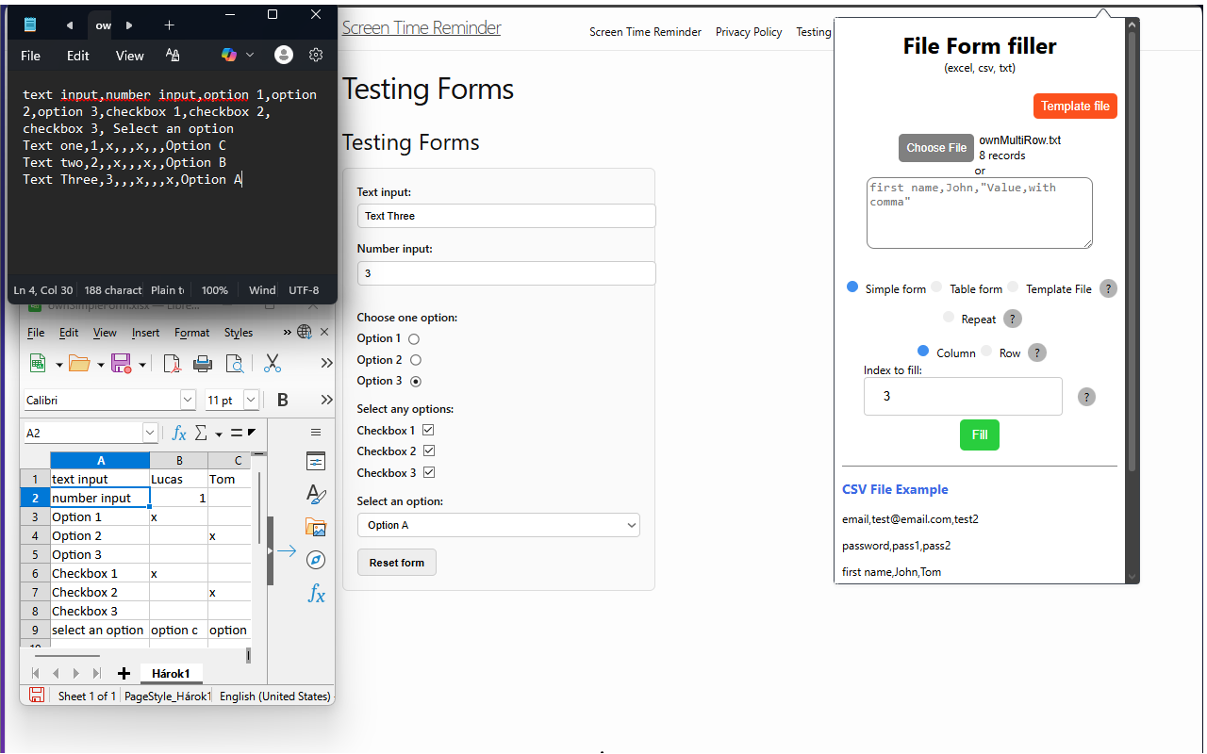Image resolution: width=1207 pixels, height=754 pixels.
Task: Open the Calibri font name dropdown
Action: click(188, 400)
